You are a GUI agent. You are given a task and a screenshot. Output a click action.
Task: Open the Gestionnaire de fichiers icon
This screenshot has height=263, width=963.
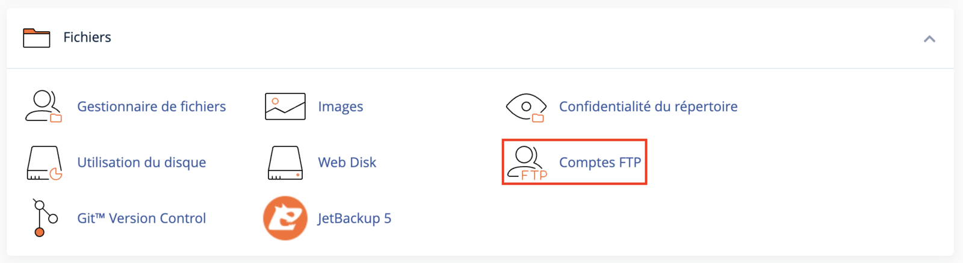pyautogui.click(x=43, y=107)
